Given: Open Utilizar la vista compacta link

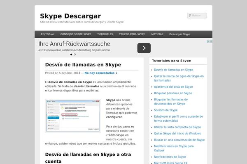Looking at the screenshot, I should point(177,127).
